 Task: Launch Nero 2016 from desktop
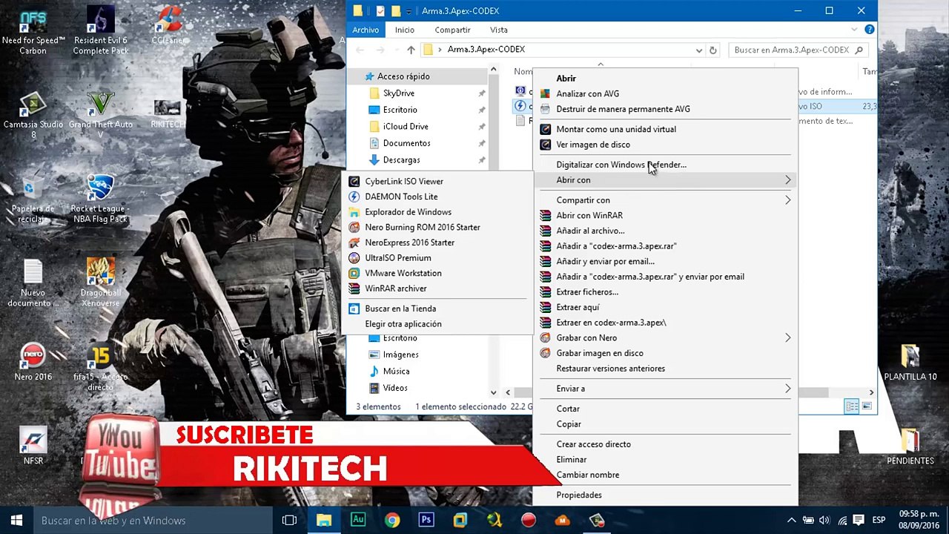coord(33,362)
